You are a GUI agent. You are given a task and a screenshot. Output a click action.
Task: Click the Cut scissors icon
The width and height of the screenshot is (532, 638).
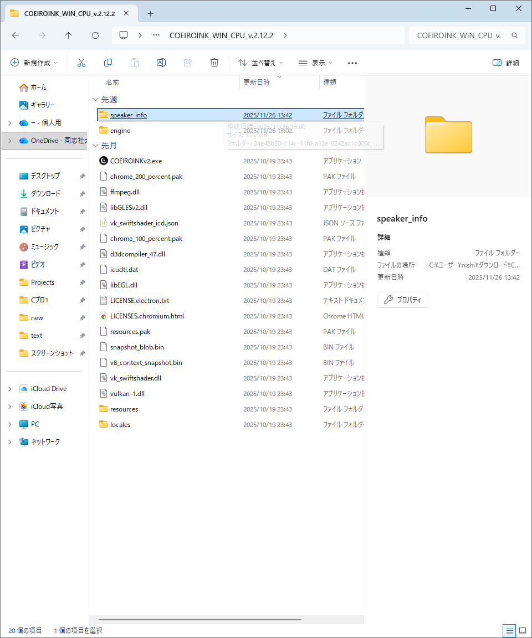[81, 63]
